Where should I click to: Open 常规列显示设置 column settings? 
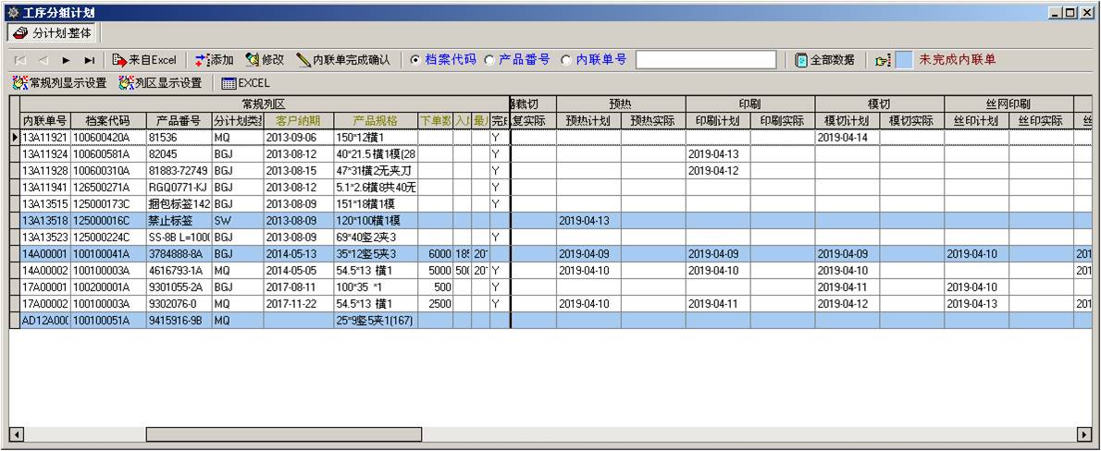point(60,83)
